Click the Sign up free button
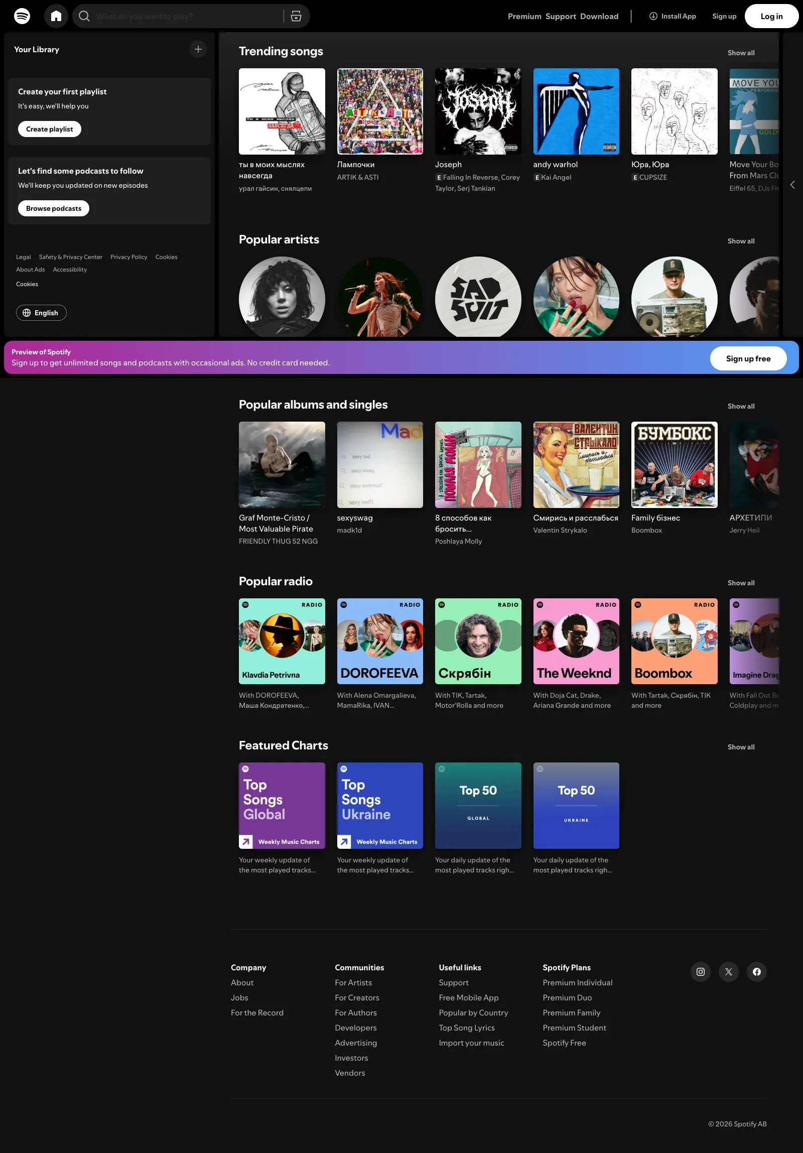Image resolution: width=803 pixels, height=1153 pixels. point(748,358)
